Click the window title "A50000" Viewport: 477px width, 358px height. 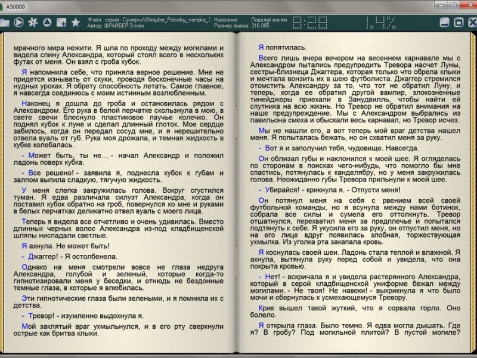point(16,7)
